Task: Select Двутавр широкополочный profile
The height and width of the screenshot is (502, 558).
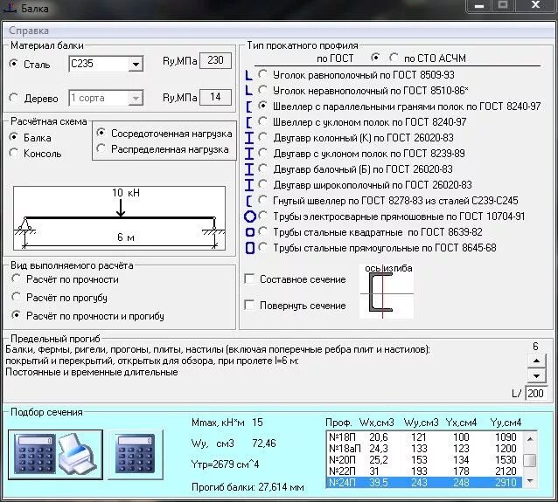Action: [x=262, y=184]
